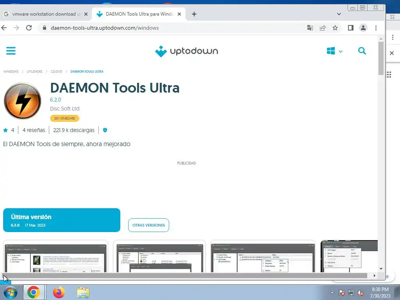The width and height of the screenshot is (400, 300).
Task: Click the horizontal scrollbar track
Action: point(186,275)
